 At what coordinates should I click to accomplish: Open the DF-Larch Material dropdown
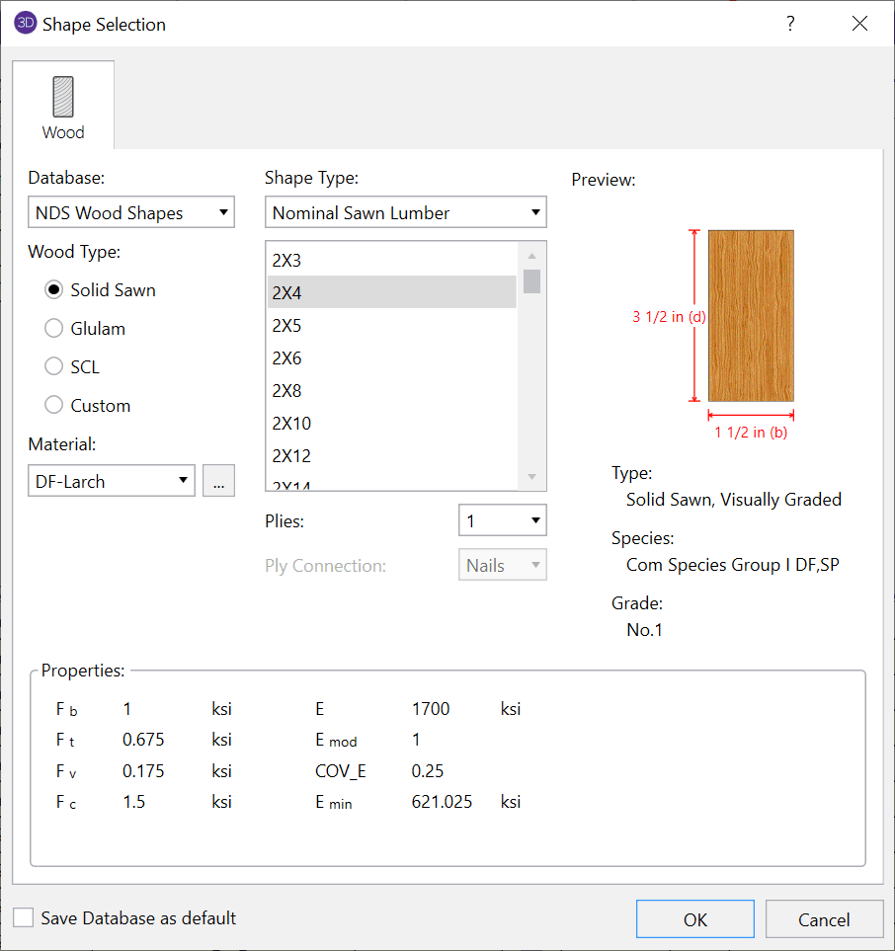coord(111,481)
